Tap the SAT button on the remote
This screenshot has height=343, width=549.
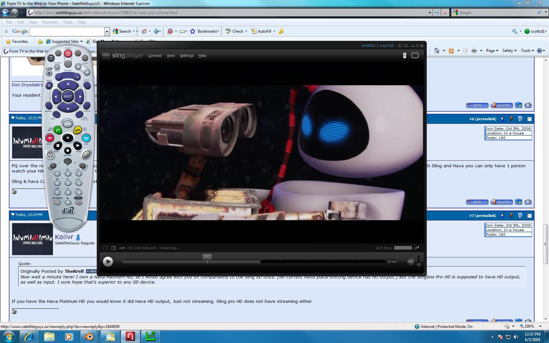click(x=51, y=58)
